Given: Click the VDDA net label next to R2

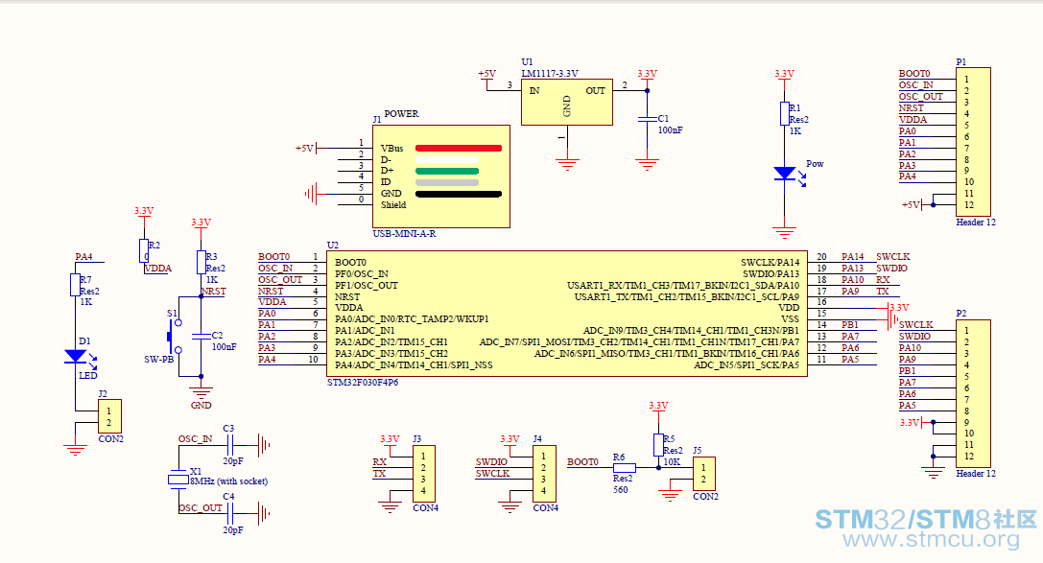Looking at the screenshot, I should (x=158, y=269).
